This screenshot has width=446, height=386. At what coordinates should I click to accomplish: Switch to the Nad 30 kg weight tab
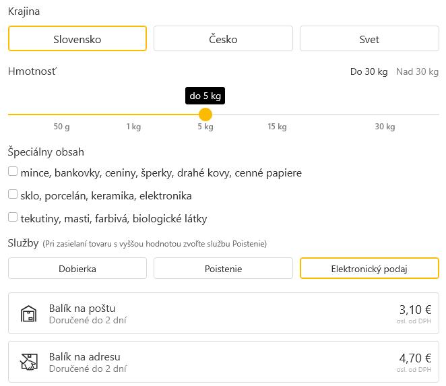417,71
